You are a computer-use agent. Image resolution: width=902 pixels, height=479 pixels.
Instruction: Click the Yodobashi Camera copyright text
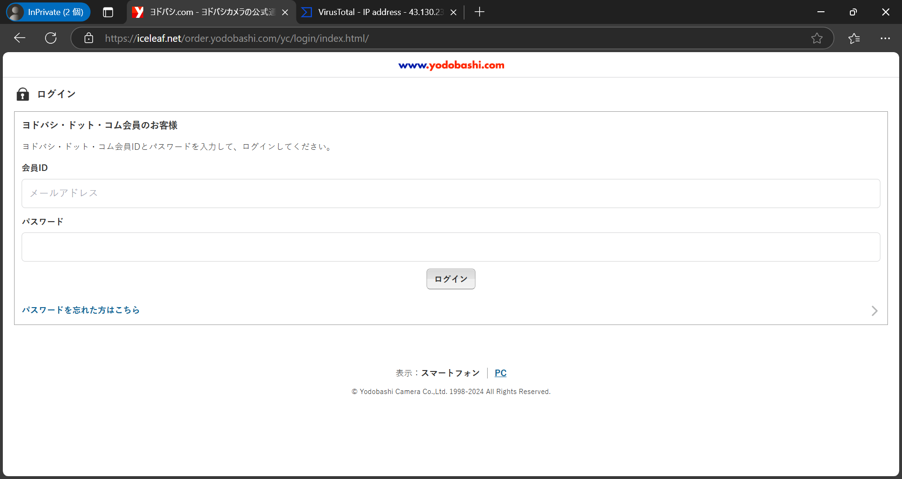[x=451, y=392]
